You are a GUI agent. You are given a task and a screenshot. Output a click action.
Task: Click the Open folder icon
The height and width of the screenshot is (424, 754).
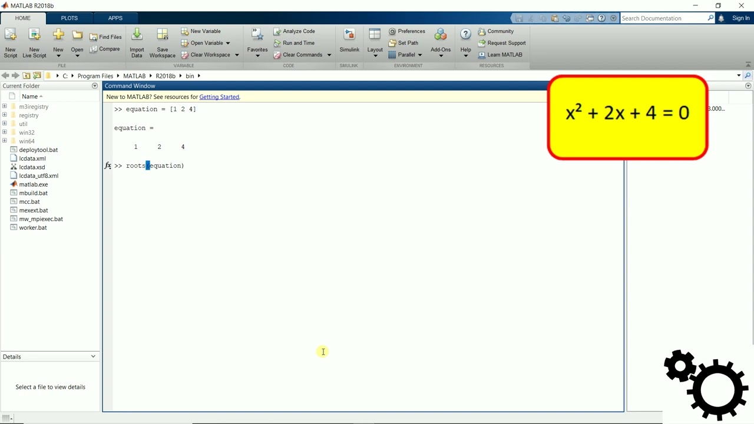77,35
